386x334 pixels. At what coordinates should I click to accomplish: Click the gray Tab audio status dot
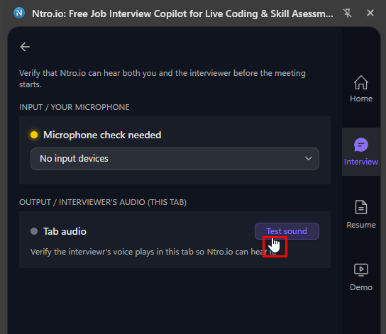34,231
